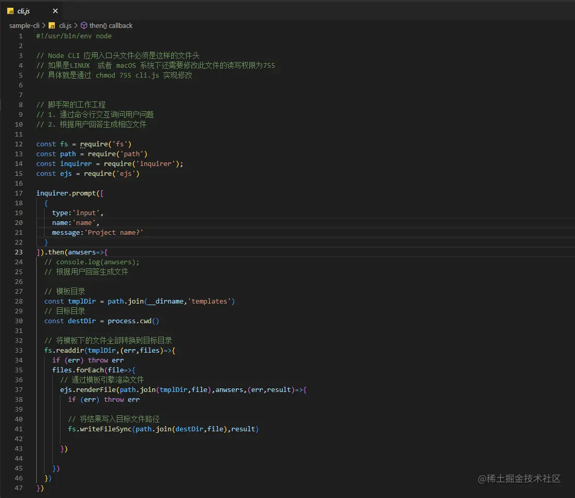Image resolution: width=575 pixels, height=498 pixels.
Task: Expand chevron after sample-cli breadcrumb
Action: [x=44, y=26]
